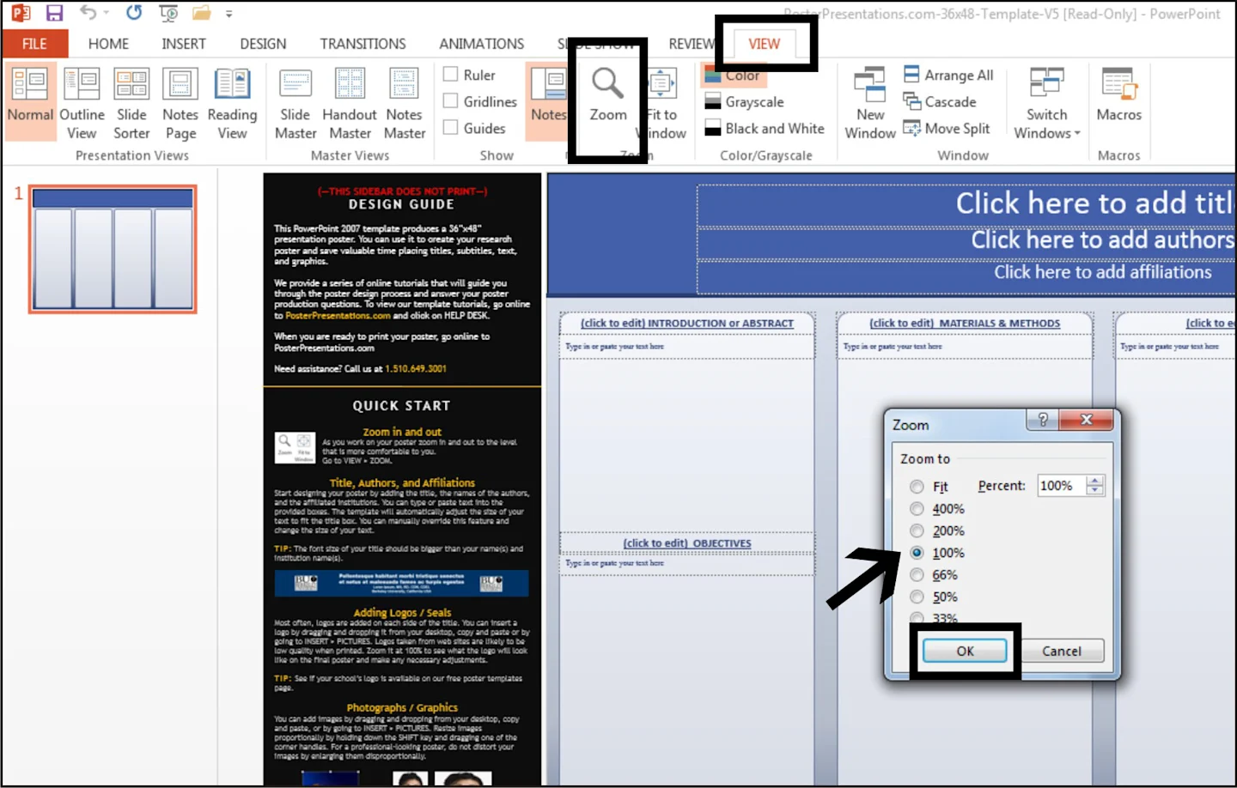Open Slide Master view
The width and height of the screenshot is (1237, 788).
pyautogui.click(x=295, y=103)
